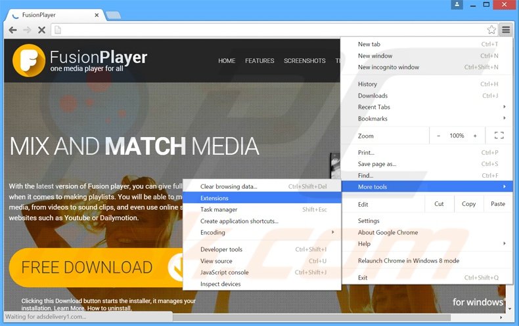The image size is (519, 326).
Task: Expand the More tools submenu
Action: [426, 187]
